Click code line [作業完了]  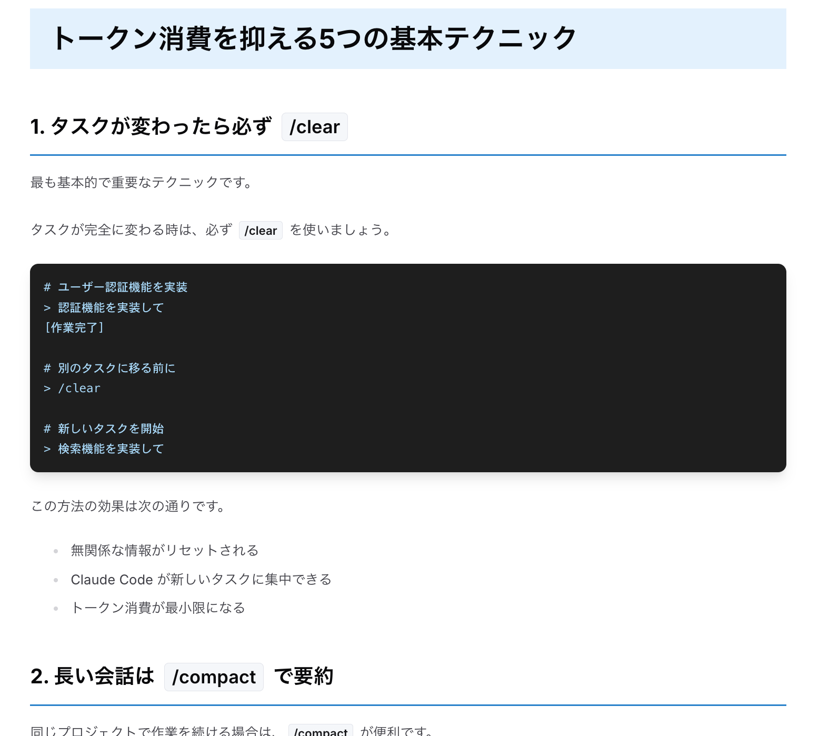pyautogui.click(x=74, y=327)
